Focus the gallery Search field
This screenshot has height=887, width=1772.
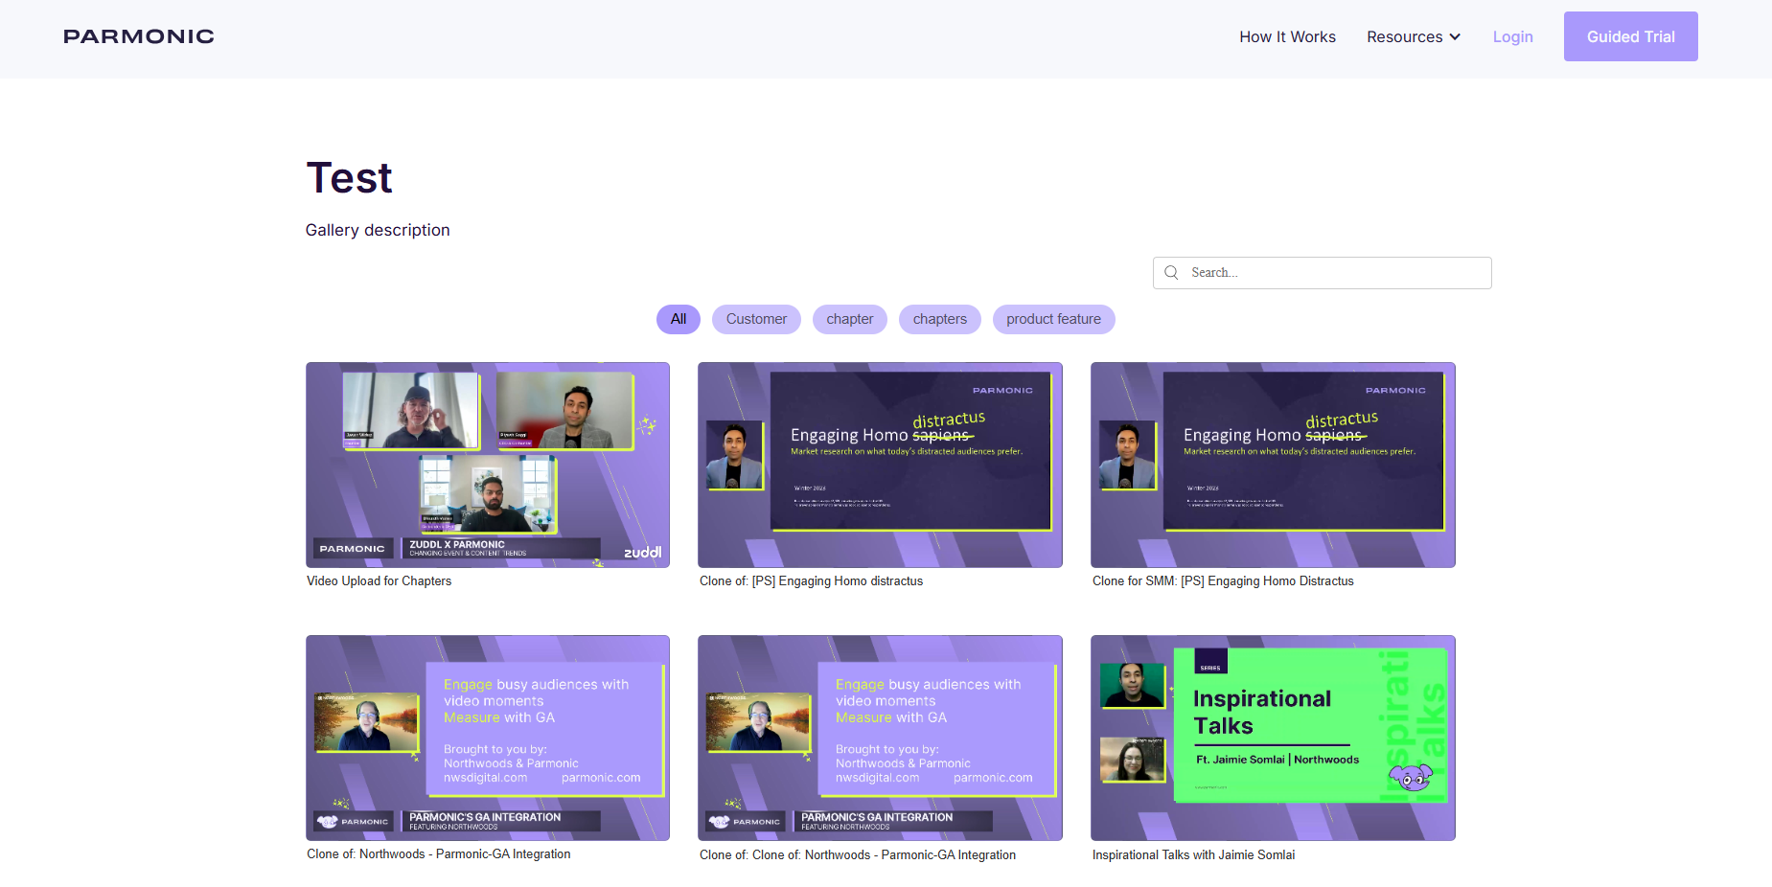pyautogui.click(x=1322, y=273)
